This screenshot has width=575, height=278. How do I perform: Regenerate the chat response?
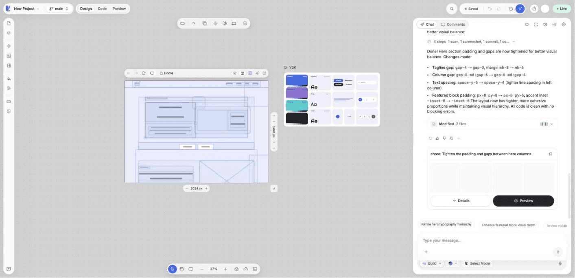(431, 138)
